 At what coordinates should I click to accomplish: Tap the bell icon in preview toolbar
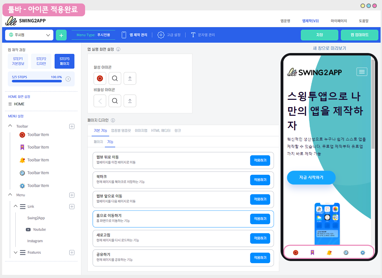point(329,252)
